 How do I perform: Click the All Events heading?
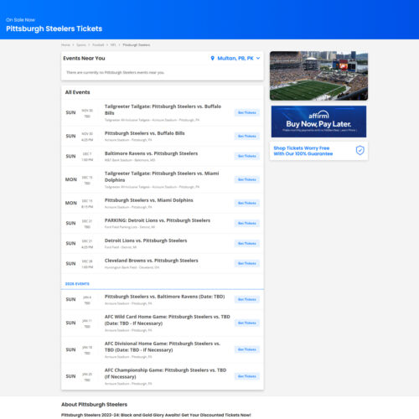[77, 92]
